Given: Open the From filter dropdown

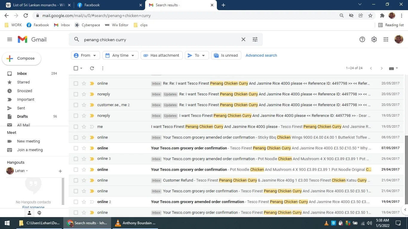Looking at the screenshot, I should pyautogui.click(x=85, y=55).
